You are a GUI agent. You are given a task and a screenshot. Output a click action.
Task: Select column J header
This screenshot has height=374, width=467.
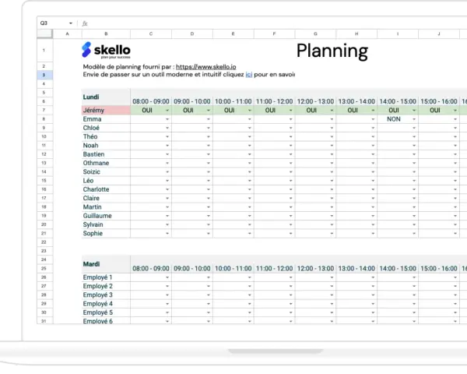click(x=439, y=34)
